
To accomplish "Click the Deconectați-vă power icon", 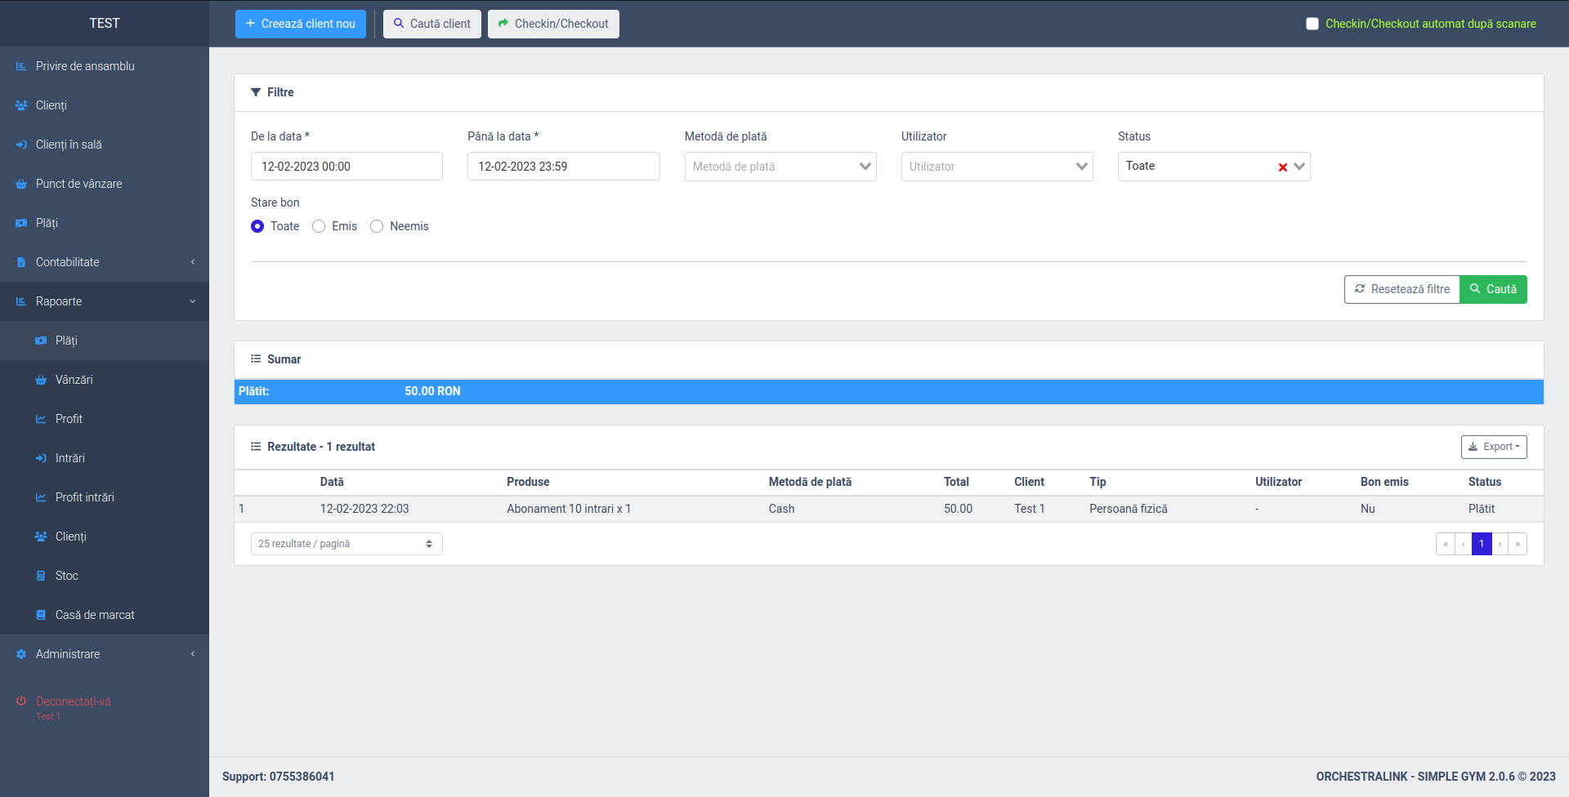I will coord(21,701).
